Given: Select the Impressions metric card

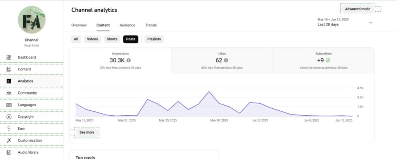Looking at the screenshot, I should click(x=120, y=61).
